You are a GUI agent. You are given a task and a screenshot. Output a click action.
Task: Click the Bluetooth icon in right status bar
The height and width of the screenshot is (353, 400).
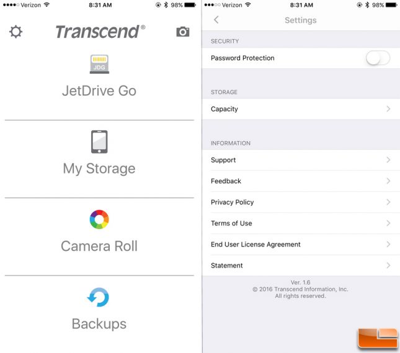[367, 5]
